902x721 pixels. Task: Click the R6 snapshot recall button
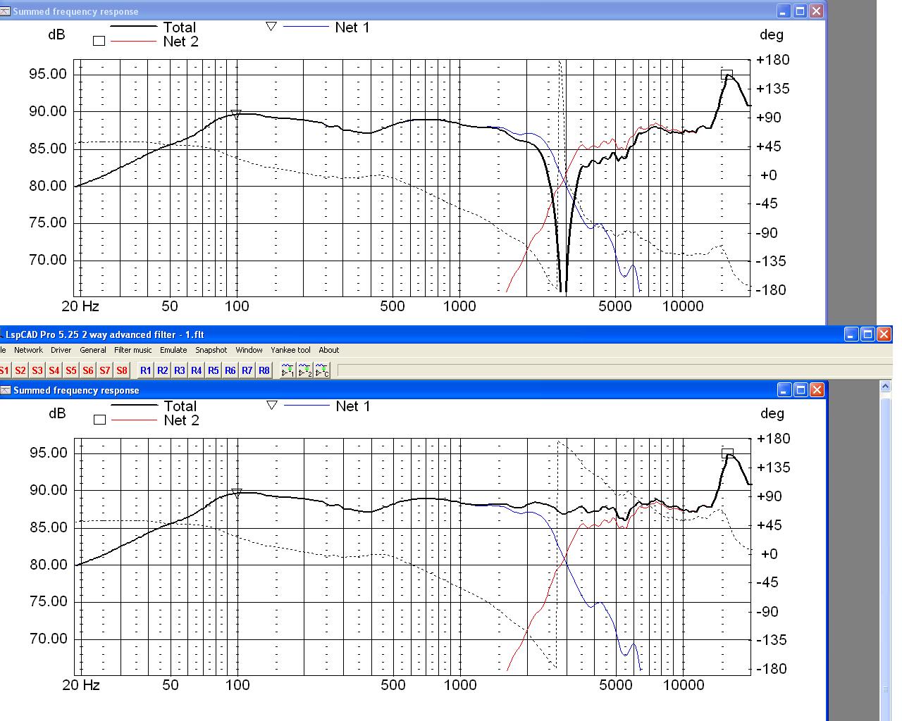pos(230,370)
